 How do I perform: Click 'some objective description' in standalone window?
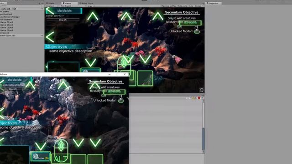tap(21, 128)
